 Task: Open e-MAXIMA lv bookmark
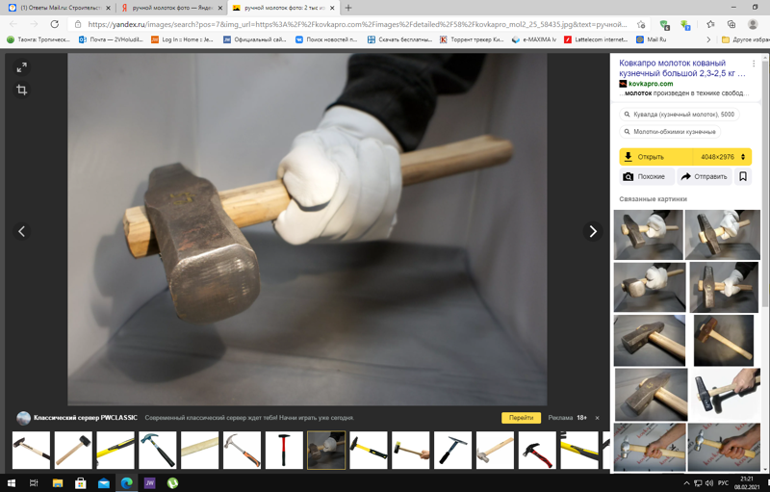click(534, 39)
